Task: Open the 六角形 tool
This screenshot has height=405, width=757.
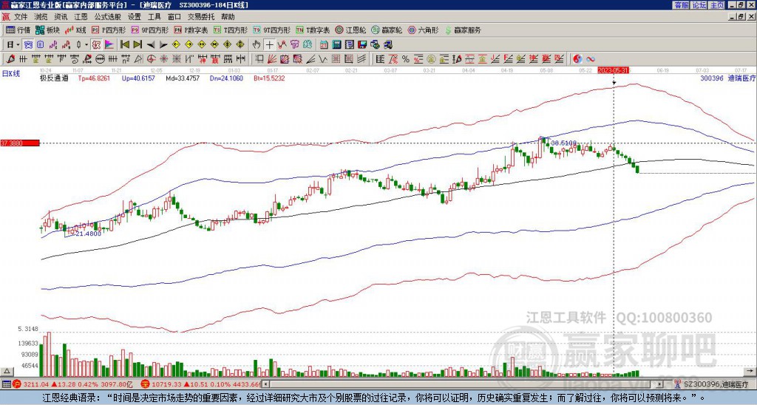Action: pos(423,30)
